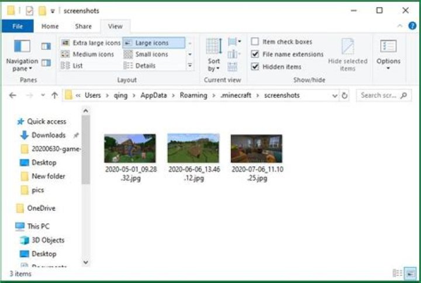Click .minecraft in the address path

[236, 96]
